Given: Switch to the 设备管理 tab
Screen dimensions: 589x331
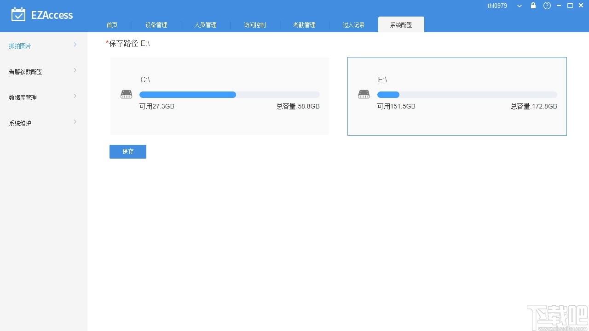Looking at the screenshot, I should (x=156, y=25).
